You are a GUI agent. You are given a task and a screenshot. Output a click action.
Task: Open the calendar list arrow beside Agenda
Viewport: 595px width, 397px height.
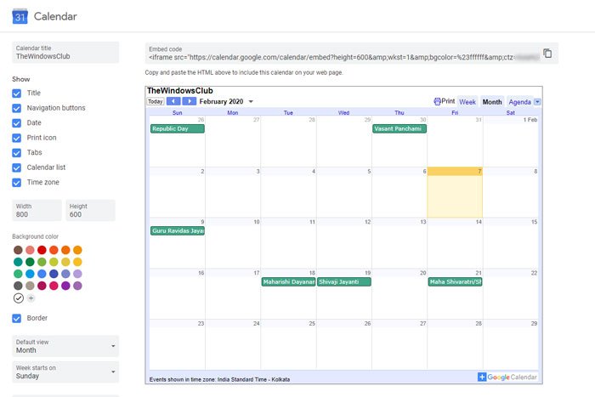(537, 102)
